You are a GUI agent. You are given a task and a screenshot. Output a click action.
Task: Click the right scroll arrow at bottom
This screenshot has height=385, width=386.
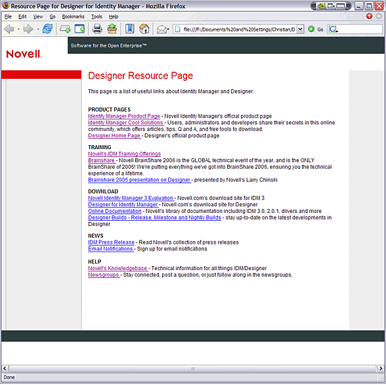pyautogui.click(x=381, y=369)
